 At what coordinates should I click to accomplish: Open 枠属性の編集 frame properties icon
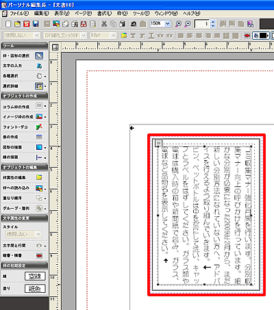tap(39, 177)
